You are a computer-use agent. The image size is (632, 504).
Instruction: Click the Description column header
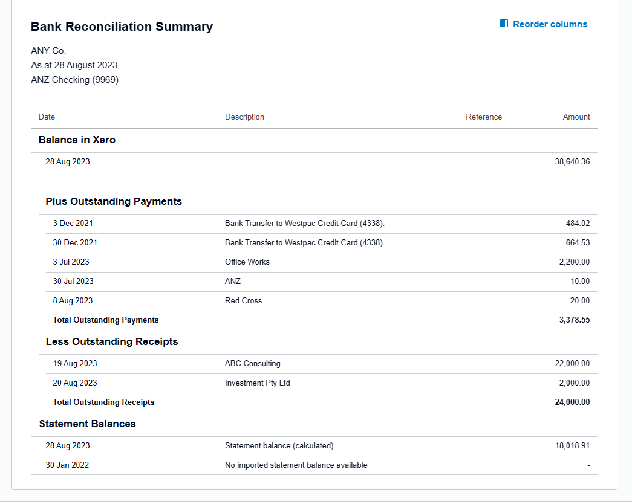point(244,117)
